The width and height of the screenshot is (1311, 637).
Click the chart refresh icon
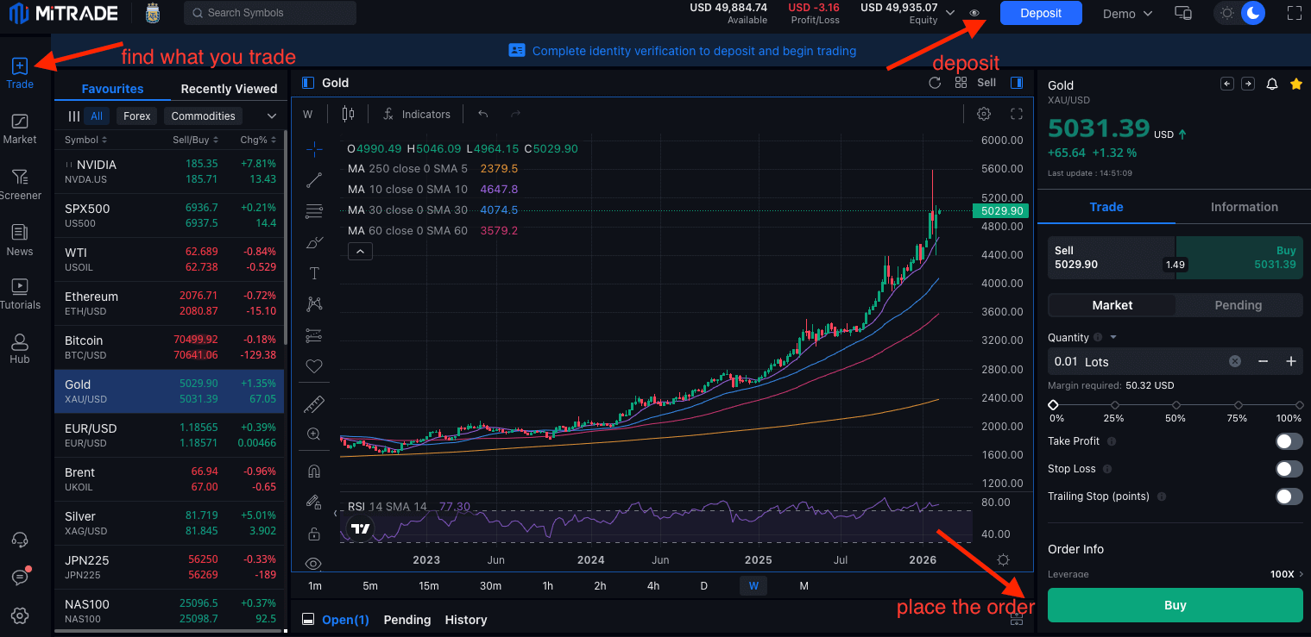(935, 83)
